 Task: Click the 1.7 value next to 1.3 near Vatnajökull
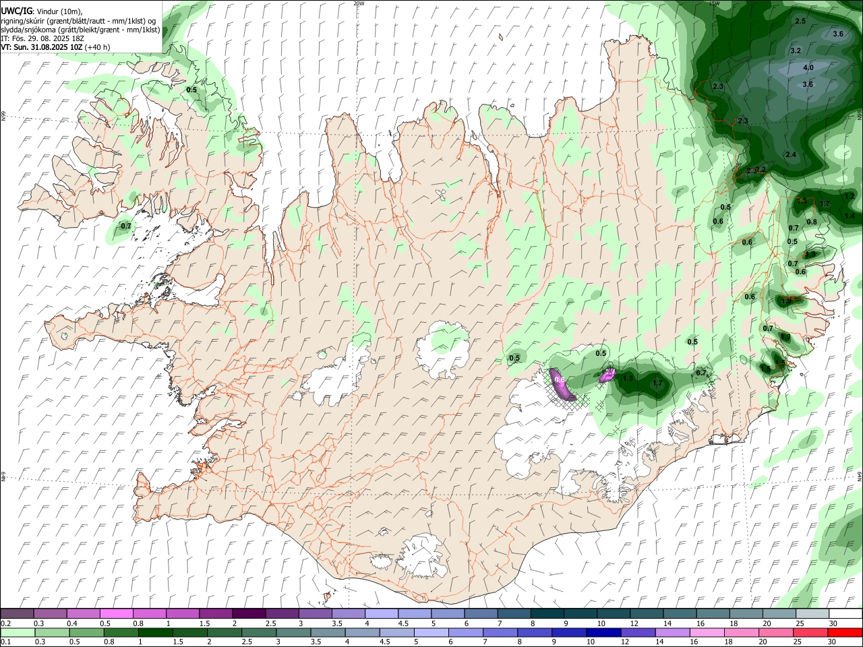tap(658, 383)
